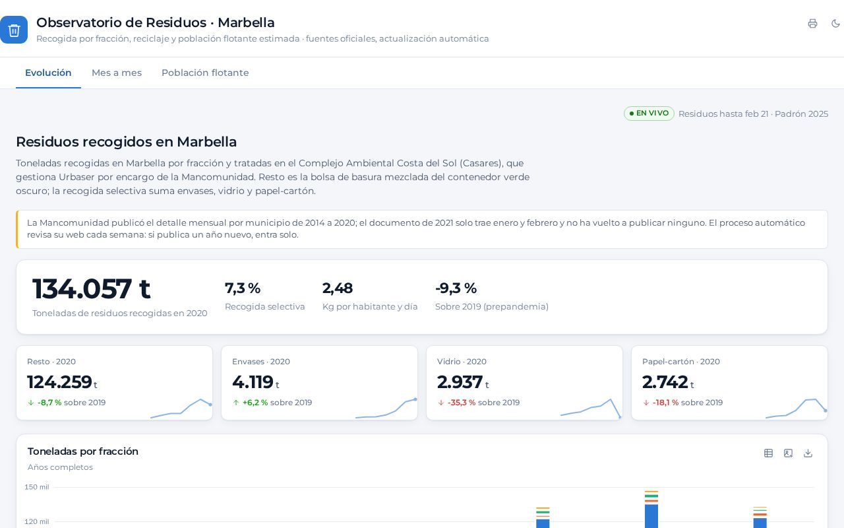Image resolution: width=844 pixels, height=528 pixels.
Task: Click the -9,3 % Sobre 2019 value
Action: coord(456,288)
